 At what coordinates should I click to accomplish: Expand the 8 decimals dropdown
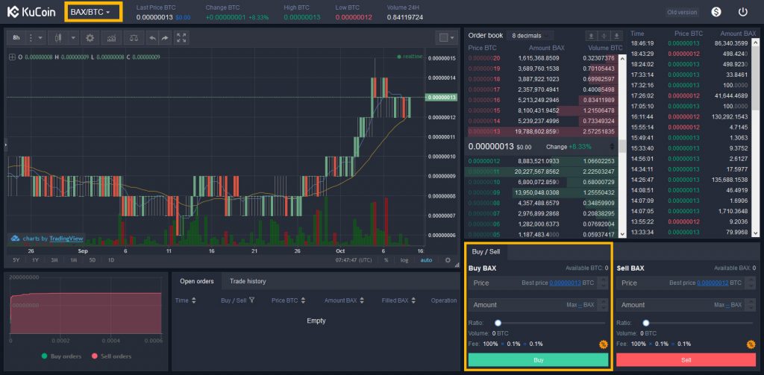pyautogui.click(x=530, y=35)
